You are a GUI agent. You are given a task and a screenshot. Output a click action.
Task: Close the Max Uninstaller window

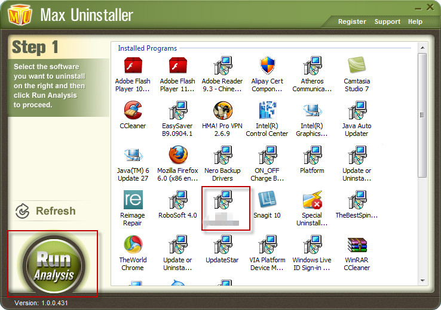click(x=430, y=7)
